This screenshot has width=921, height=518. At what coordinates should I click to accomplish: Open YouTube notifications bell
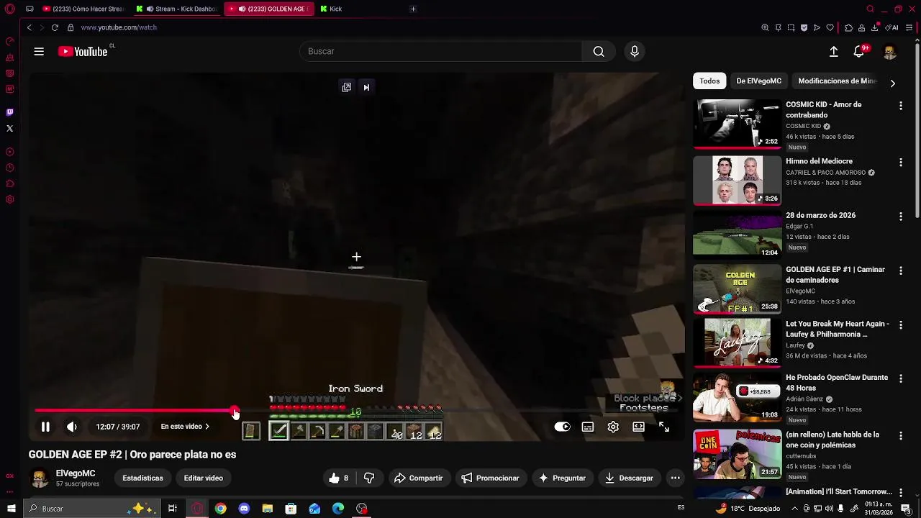(858, 51)
